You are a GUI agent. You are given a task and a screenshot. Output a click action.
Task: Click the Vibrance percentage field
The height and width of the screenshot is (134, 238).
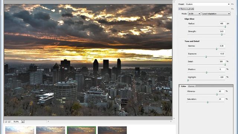pos(221,91)
